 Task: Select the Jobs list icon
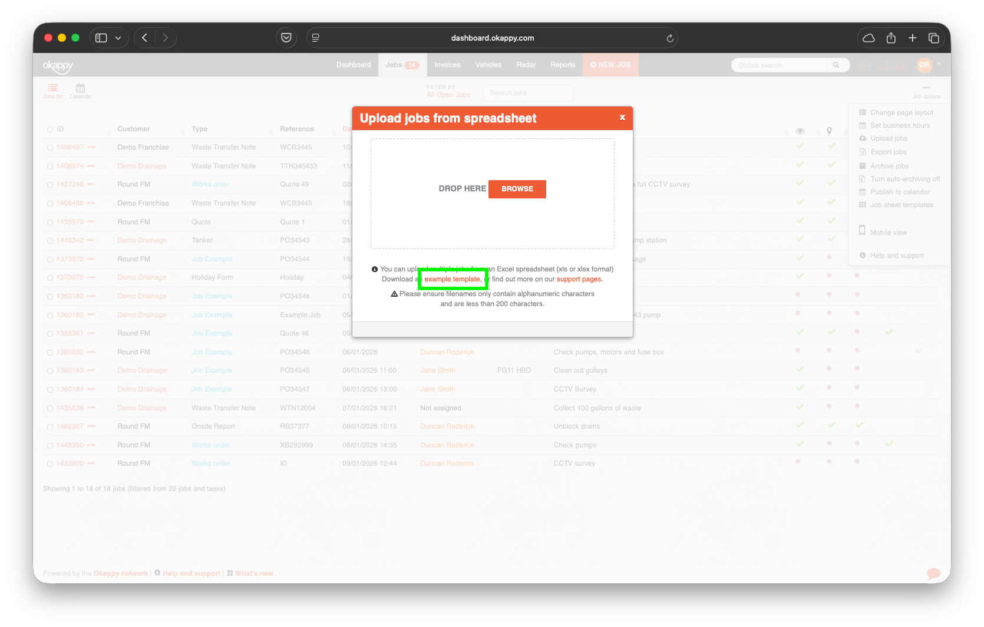click(x=52, y=90)
